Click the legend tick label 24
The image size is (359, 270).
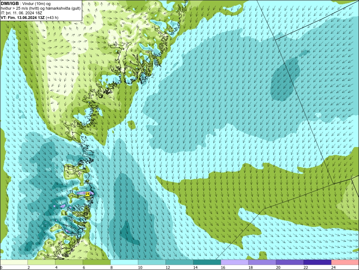(334, 267)
